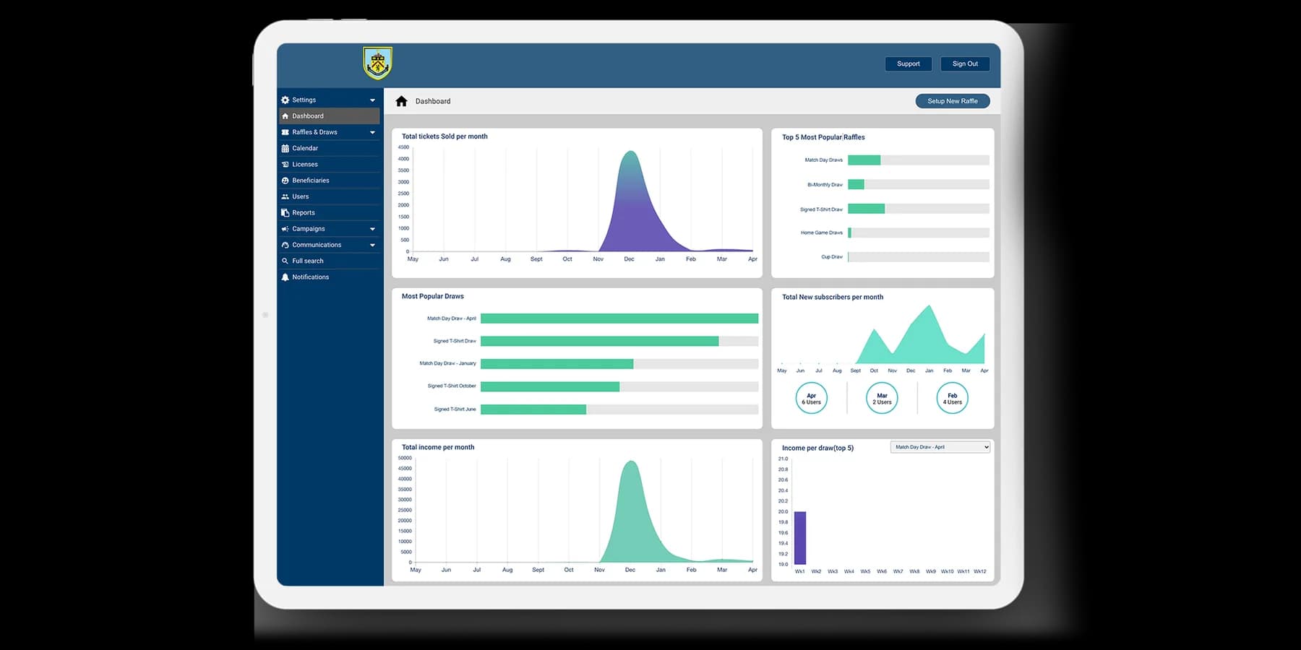Click the Beneficiaries icon
Image resolution: width=1301 pixels, height=650 pixels.
click(285, 181)
